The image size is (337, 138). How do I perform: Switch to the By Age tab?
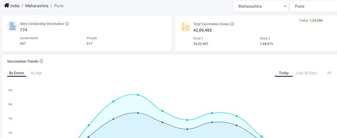point(36,73)
